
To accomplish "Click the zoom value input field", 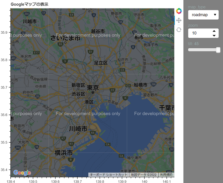I will click(203, 33).
